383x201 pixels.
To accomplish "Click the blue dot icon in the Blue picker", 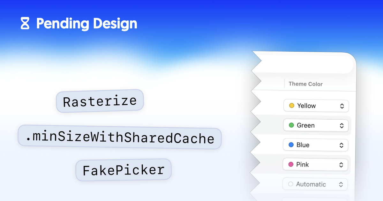I will [x=291, y=145].
